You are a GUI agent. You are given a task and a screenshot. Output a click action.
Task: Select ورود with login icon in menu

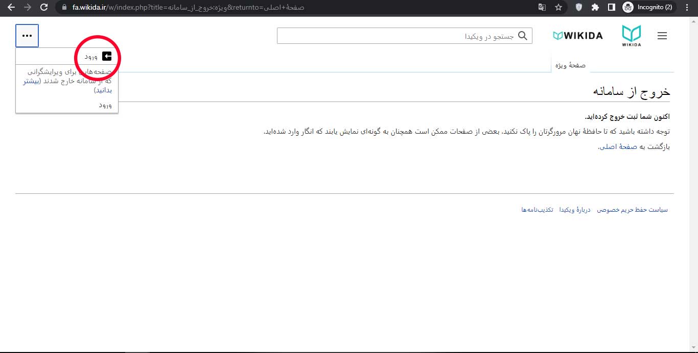67,56
